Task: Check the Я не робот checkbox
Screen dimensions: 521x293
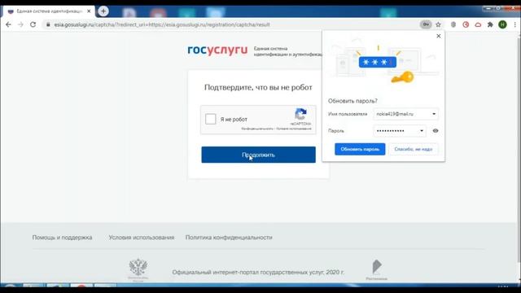Action: pos(211,119)
